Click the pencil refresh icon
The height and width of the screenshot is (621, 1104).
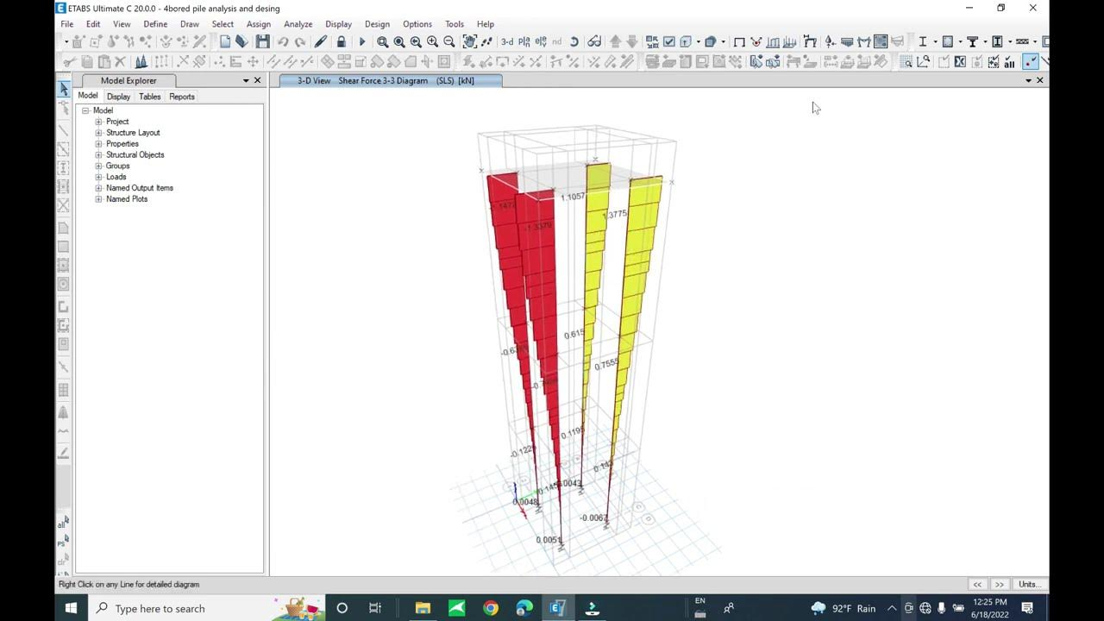click(x=321, y=41)
